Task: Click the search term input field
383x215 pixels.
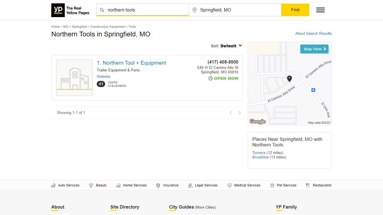Action: 142,10
